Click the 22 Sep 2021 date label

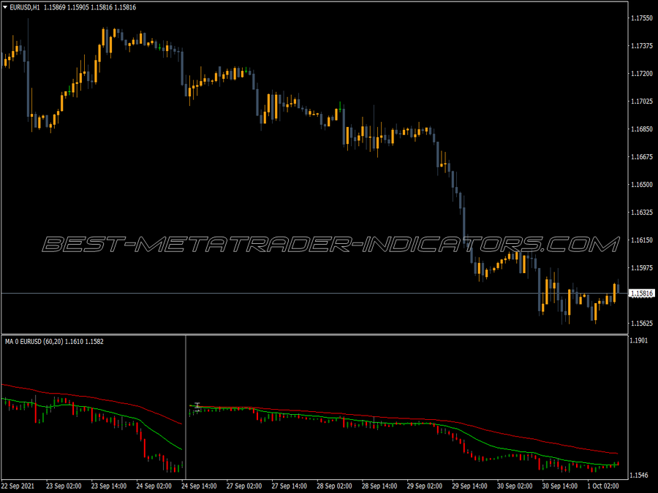click(x=18, y=486)
